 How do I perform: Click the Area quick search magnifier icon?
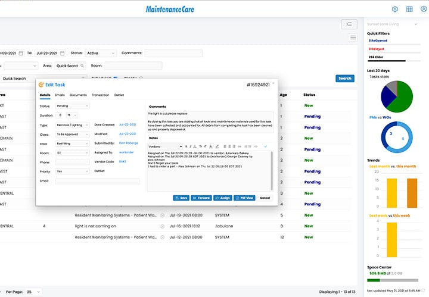pyautogui.click(x=82, y=65)
